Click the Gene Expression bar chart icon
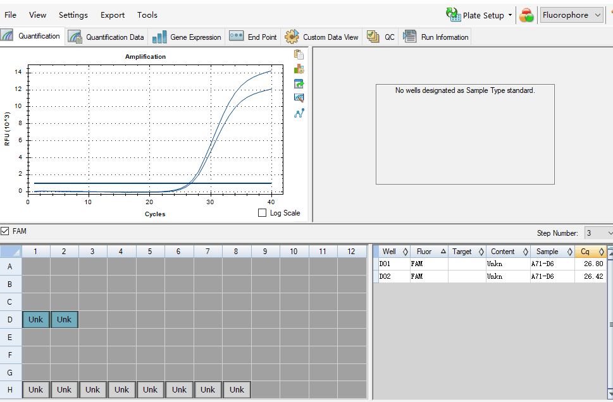613x402 pixels. pos(159,37)
